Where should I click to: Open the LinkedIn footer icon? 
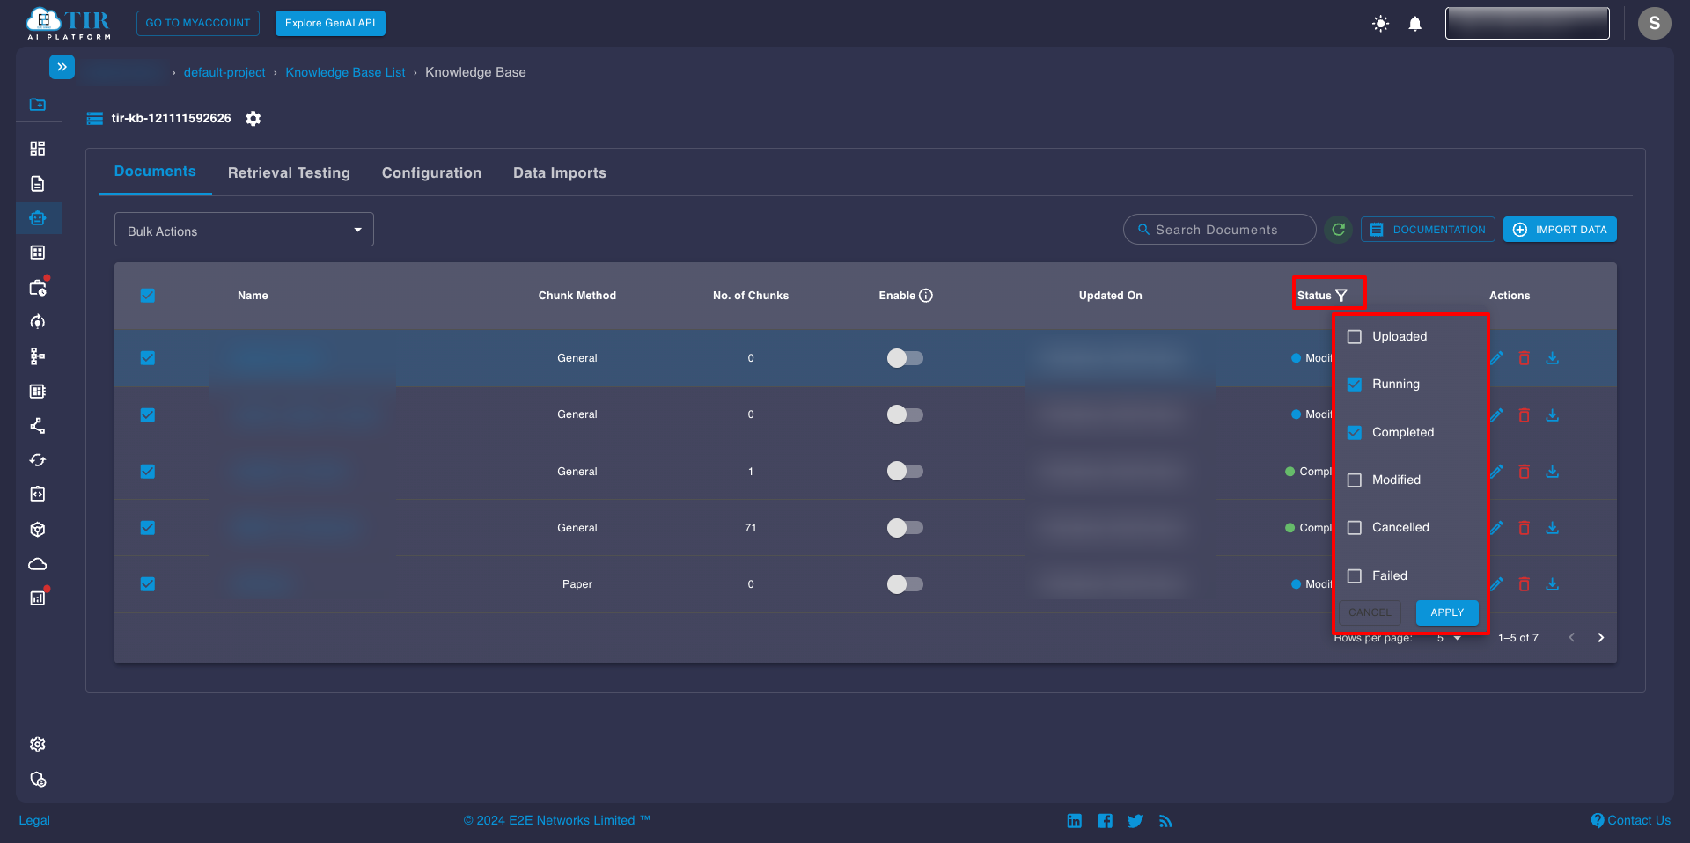coord(1074,821)
